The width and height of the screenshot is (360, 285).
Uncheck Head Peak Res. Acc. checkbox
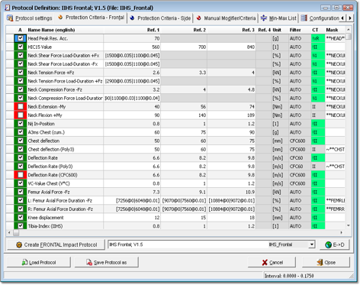[21, 38]
